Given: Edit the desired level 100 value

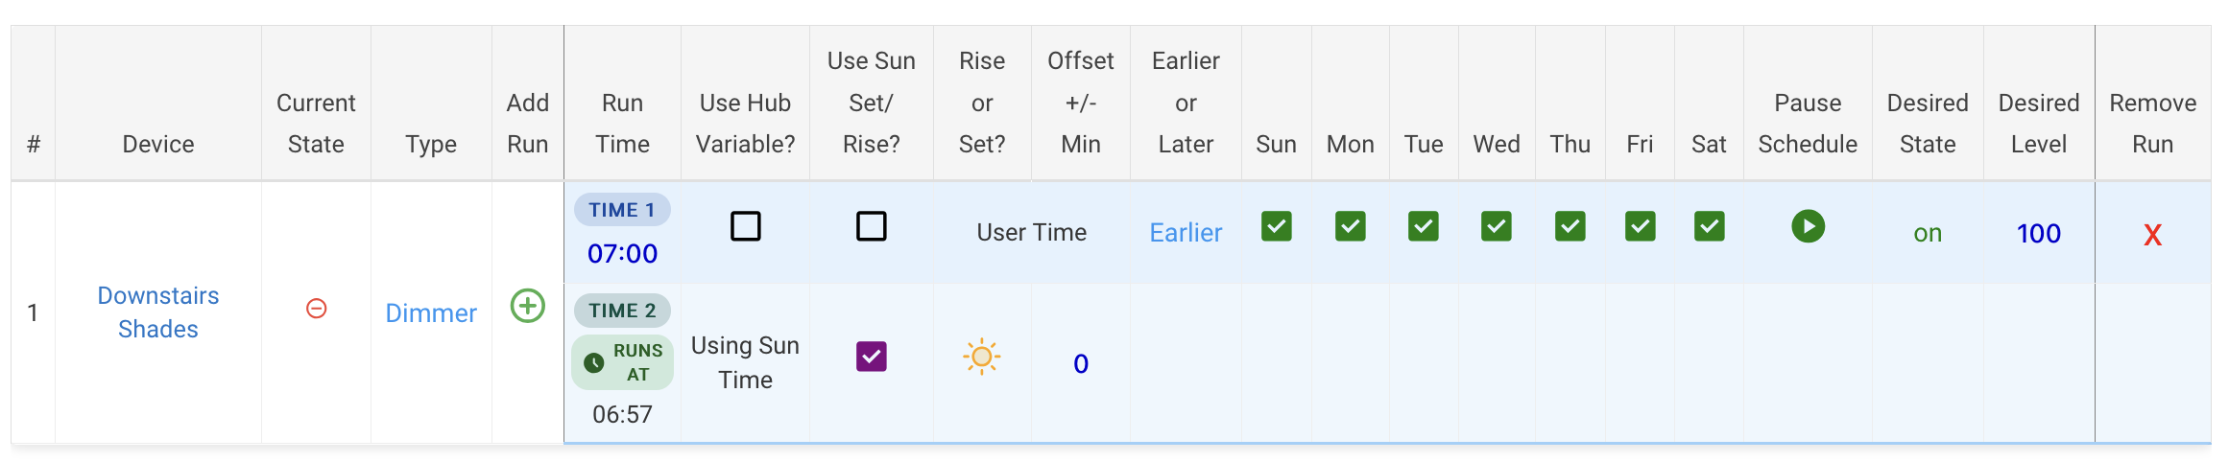Looking at the screenshot, I should click(x=2038, y=234).
